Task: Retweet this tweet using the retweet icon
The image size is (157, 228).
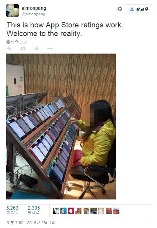Action: coord(23,48)
